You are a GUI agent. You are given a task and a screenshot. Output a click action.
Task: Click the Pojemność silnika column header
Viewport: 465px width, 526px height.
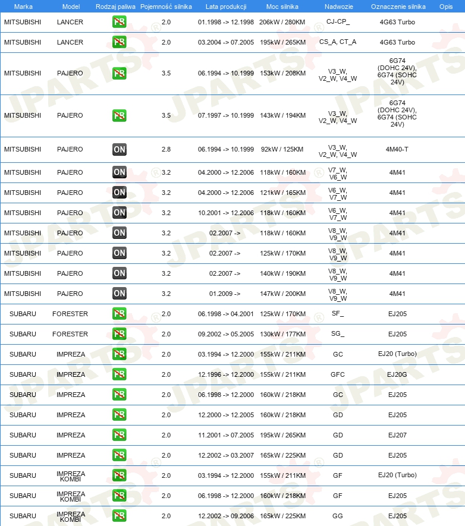coord(166,7)
